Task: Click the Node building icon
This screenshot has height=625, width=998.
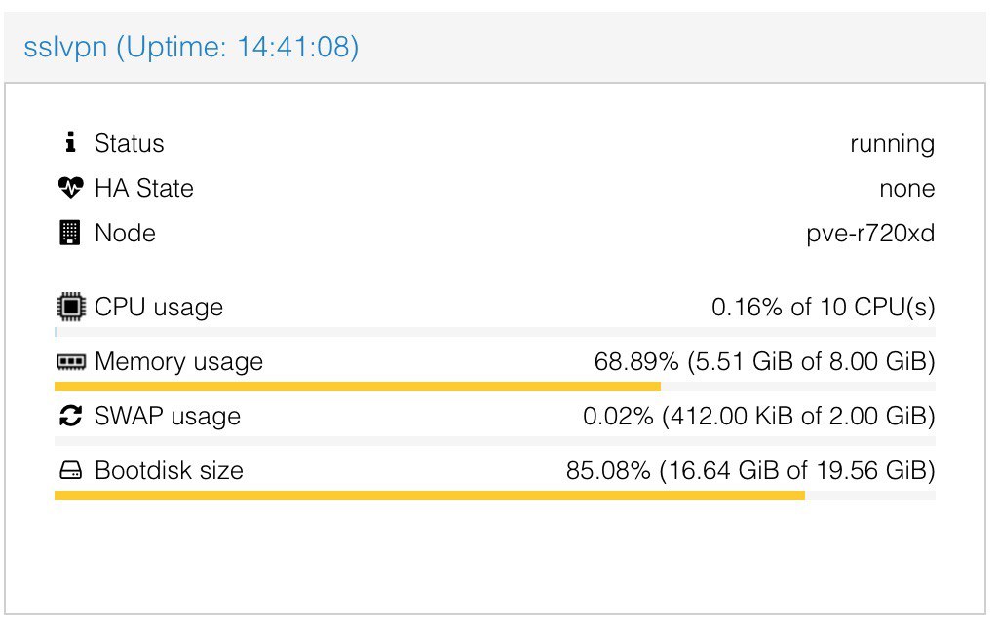Action: point(70,233)
